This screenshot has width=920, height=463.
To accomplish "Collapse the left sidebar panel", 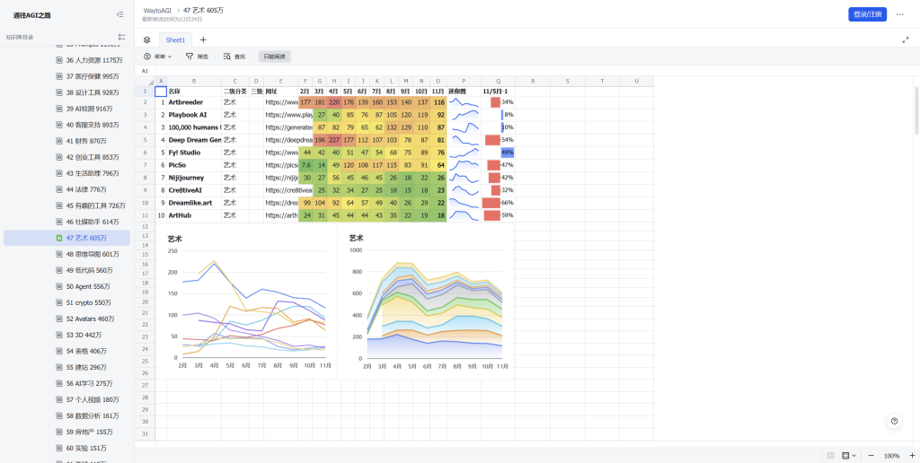I will point(119,14).
